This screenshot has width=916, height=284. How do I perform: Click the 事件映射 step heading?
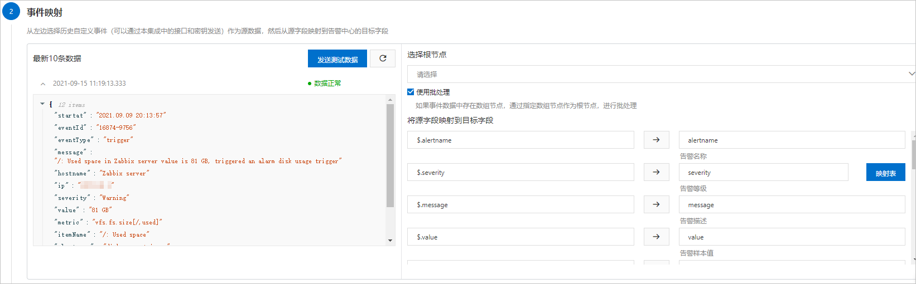pos(45,12)
